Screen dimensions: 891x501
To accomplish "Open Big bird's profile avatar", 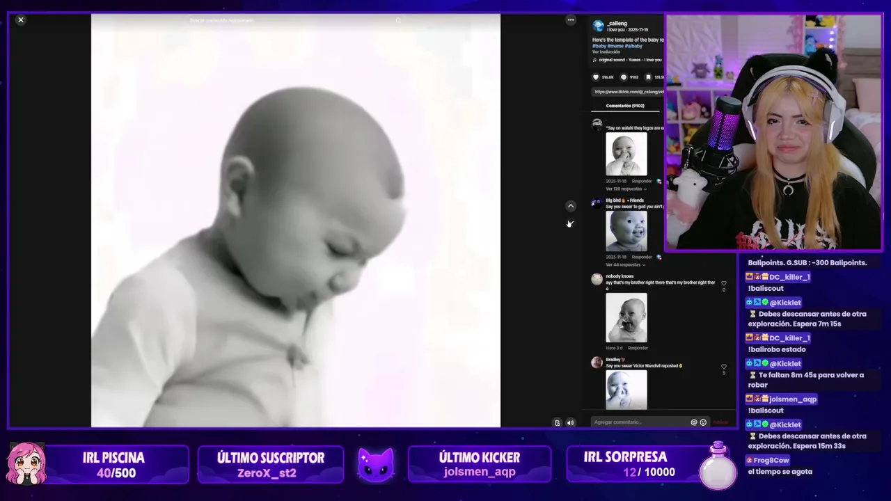I will pos(597,203).
